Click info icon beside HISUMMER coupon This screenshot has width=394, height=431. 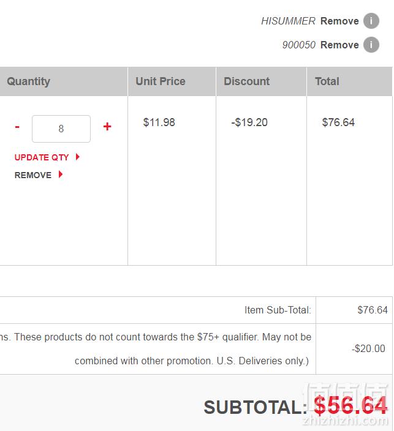click(371, 21)
